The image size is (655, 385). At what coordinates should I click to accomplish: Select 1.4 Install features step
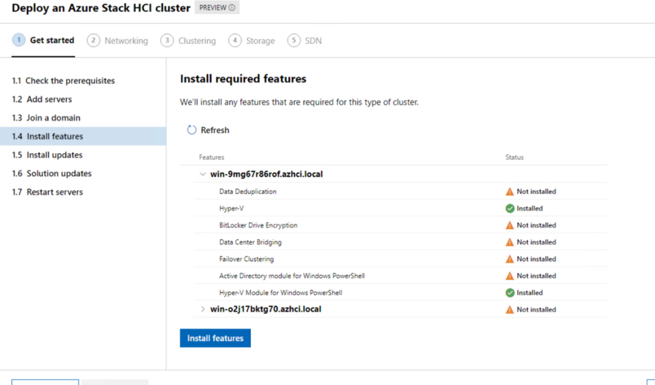click(x=82, y=136)
